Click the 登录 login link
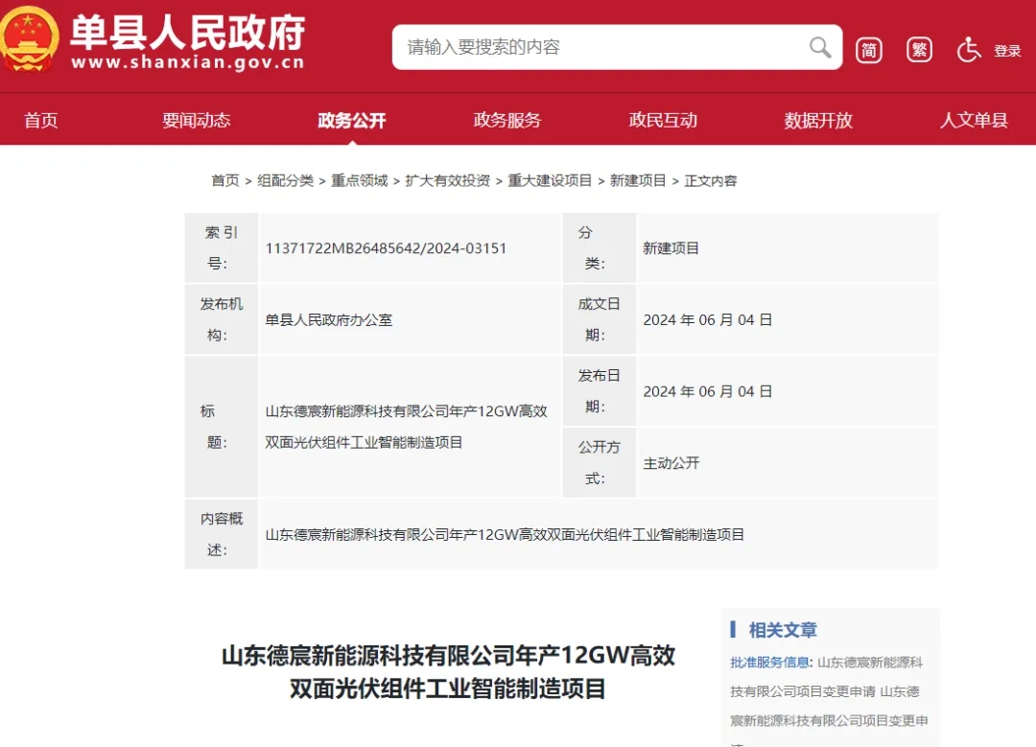The image size is (1036, 747). pyautogui.click(x=1007, y=51)
